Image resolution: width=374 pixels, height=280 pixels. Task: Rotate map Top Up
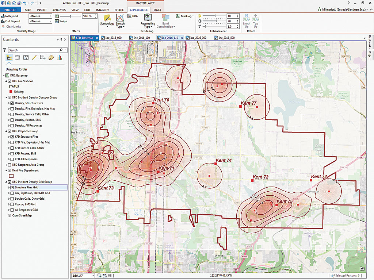(x=255, y=21)
